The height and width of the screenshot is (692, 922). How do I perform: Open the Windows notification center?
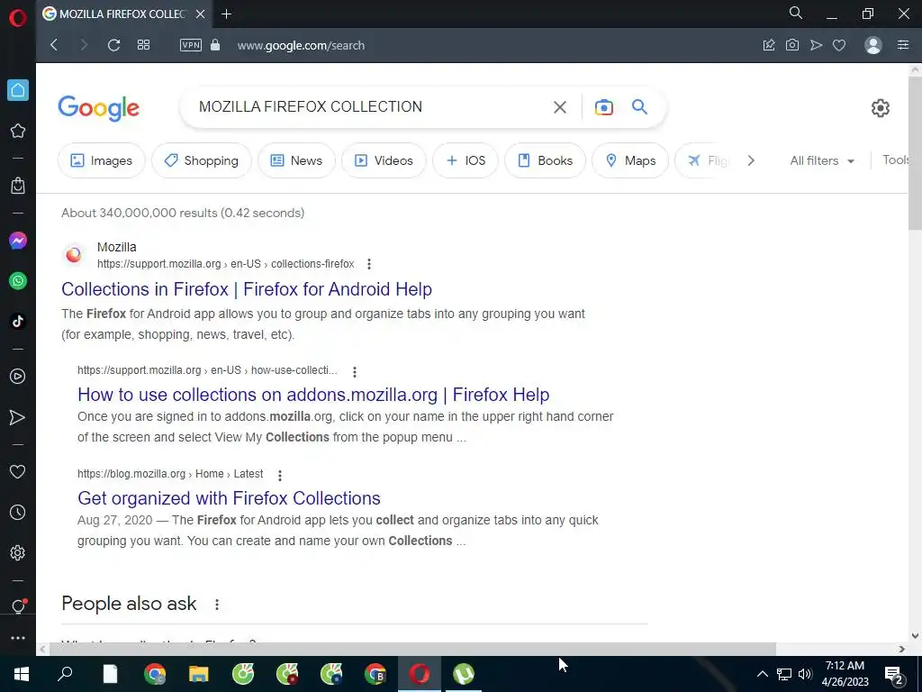point(894,674)
